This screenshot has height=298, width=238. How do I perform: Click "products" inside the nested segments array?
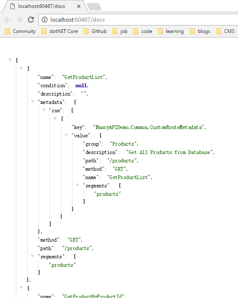pos(108,194)
